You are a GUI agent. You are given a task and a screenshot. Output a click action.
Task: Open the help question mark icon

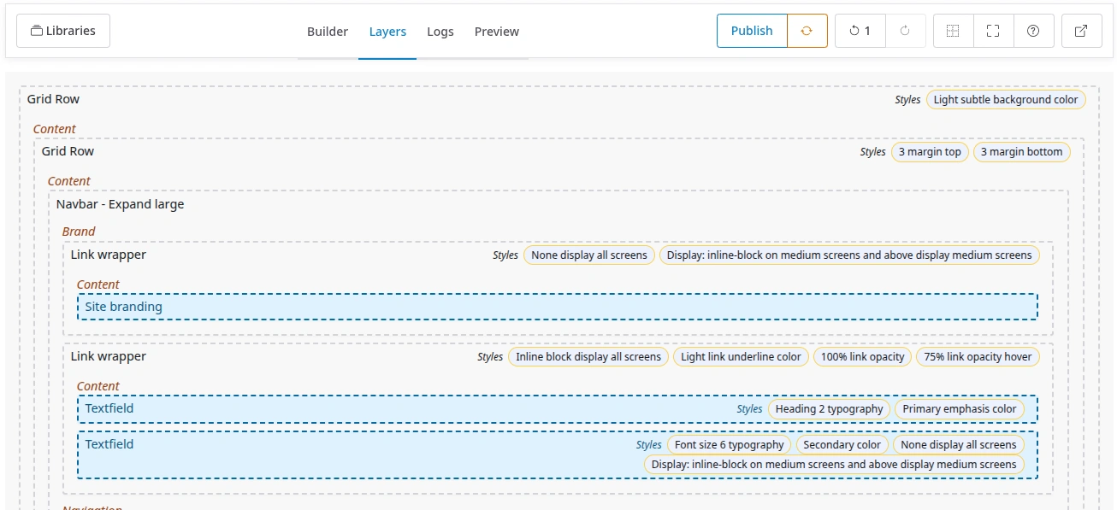click(1033, 31)
